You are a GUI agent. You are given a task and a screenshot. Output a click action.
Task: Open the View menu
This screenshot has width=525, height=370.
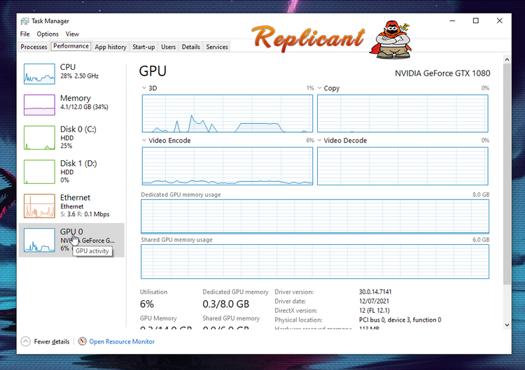[x=72, y=34]
